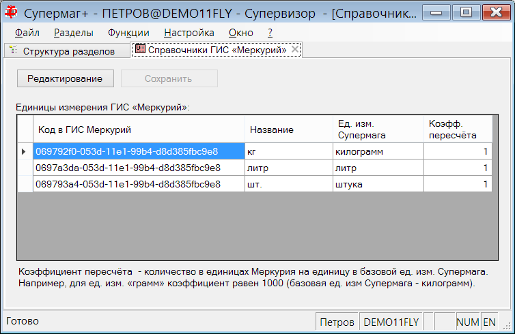Click the Коэфф. пересчёта column header
Image resolution: width=515 pixels, height=334 pixels.
coord(458,129)
